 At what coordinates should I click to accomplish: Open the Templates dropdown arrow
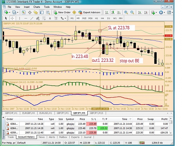[172, 13]
